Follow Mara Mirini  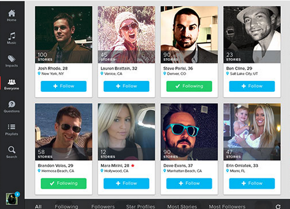point(127,183)
